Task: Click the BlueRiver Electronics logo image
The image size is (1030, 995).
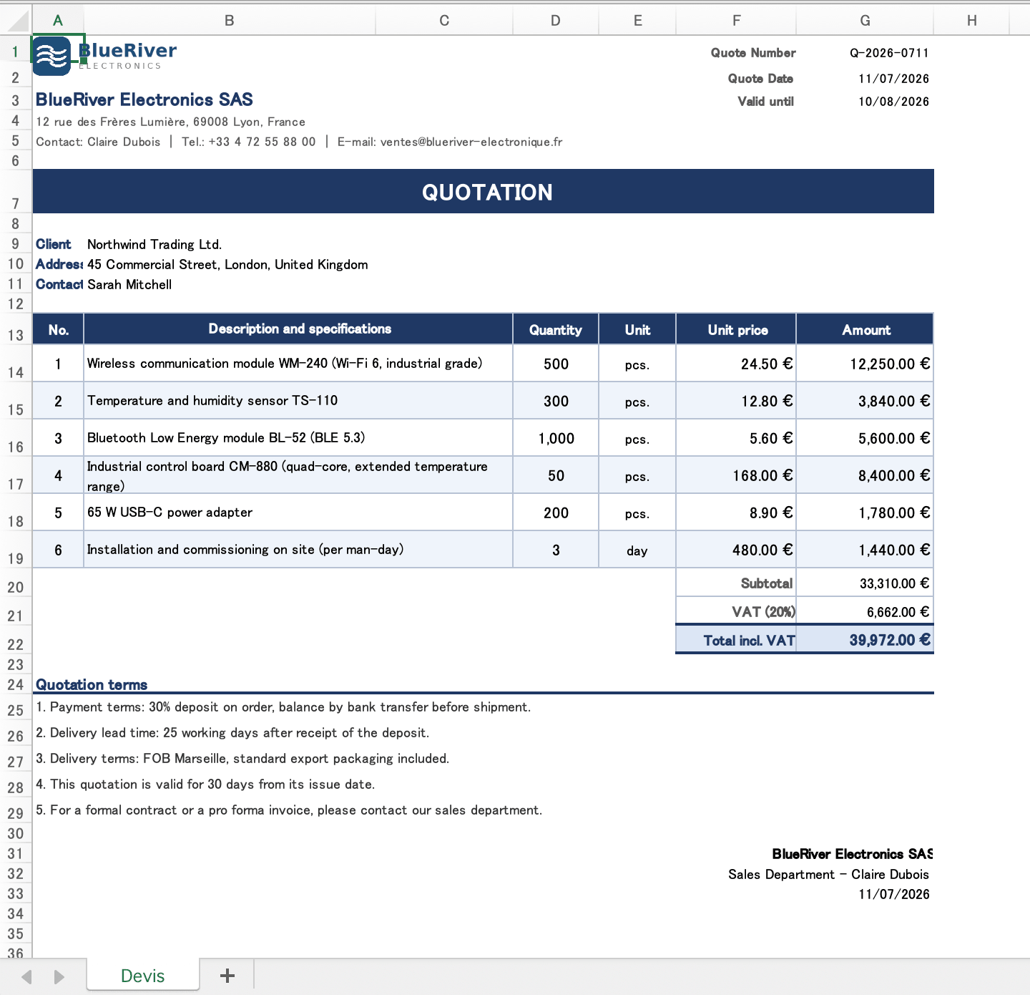Action: tap(105, 56)
